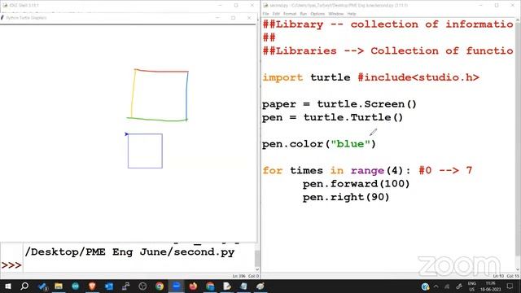Open Windows search from the taskbar
521x293 pixels.
click(x=24, y=286)
